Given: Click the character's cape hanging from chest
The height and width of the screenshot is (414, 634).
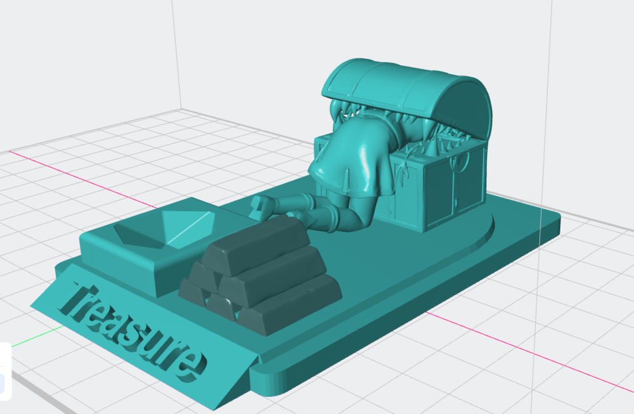Looking at the screenshot, I should point(349,165).
